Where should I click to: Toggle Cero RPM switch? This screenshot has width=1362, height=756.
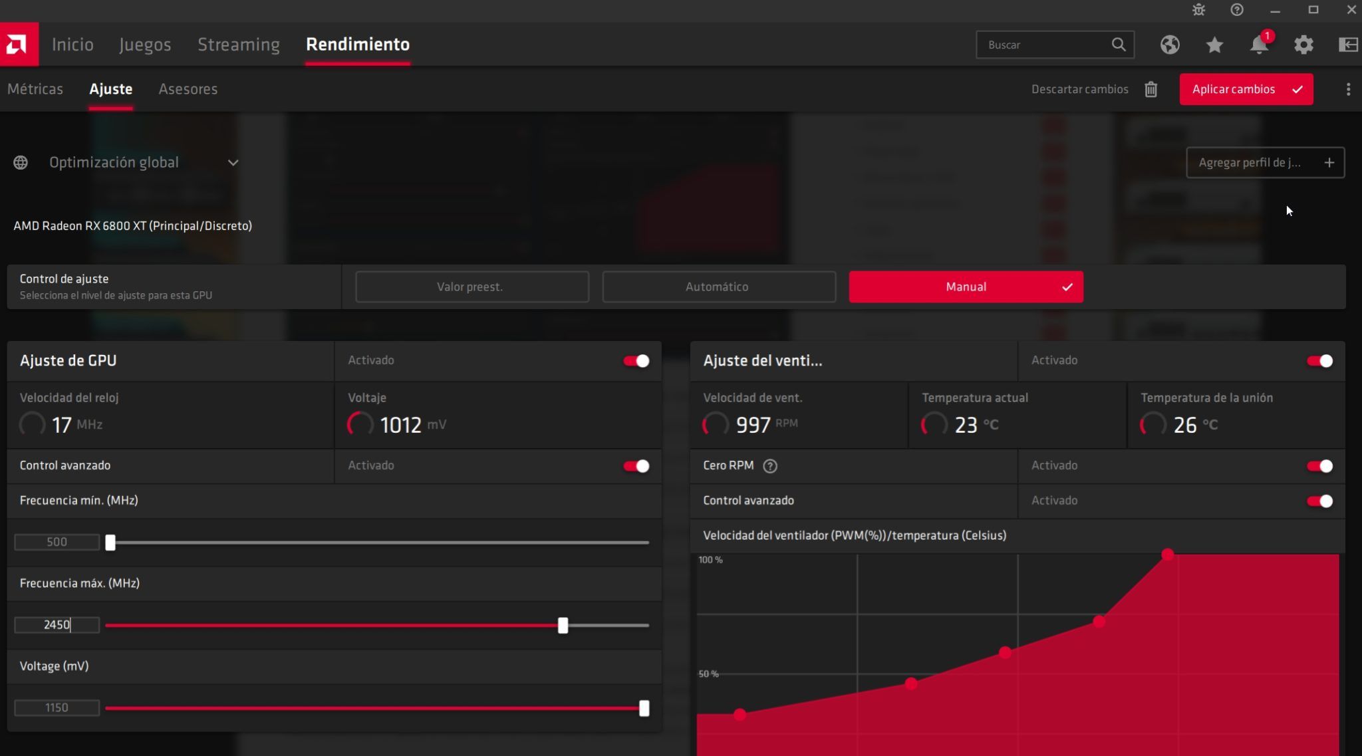1320,466
